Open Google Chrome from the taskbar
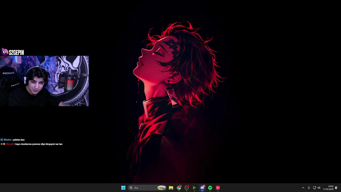Viewport: 341px width, 192px height. coord(179,188)
